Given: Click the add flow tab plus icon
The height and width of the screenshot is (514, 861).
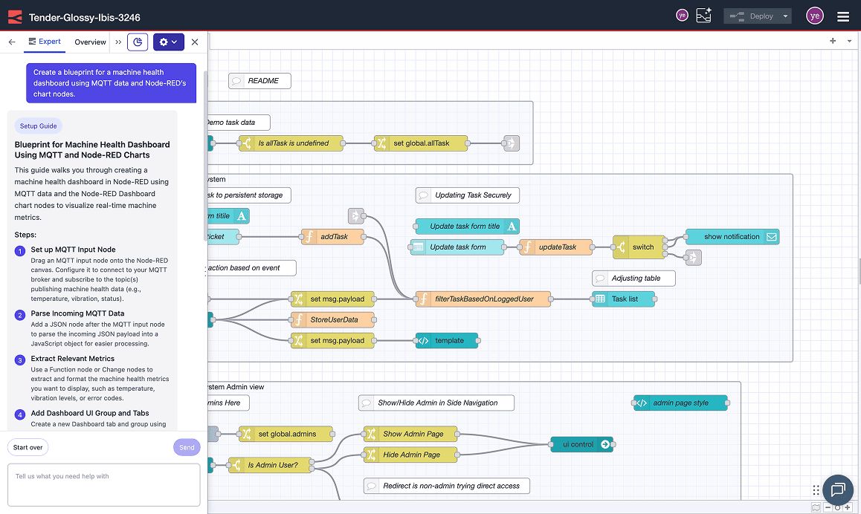Looking at the screenshot, I should 833,42.
